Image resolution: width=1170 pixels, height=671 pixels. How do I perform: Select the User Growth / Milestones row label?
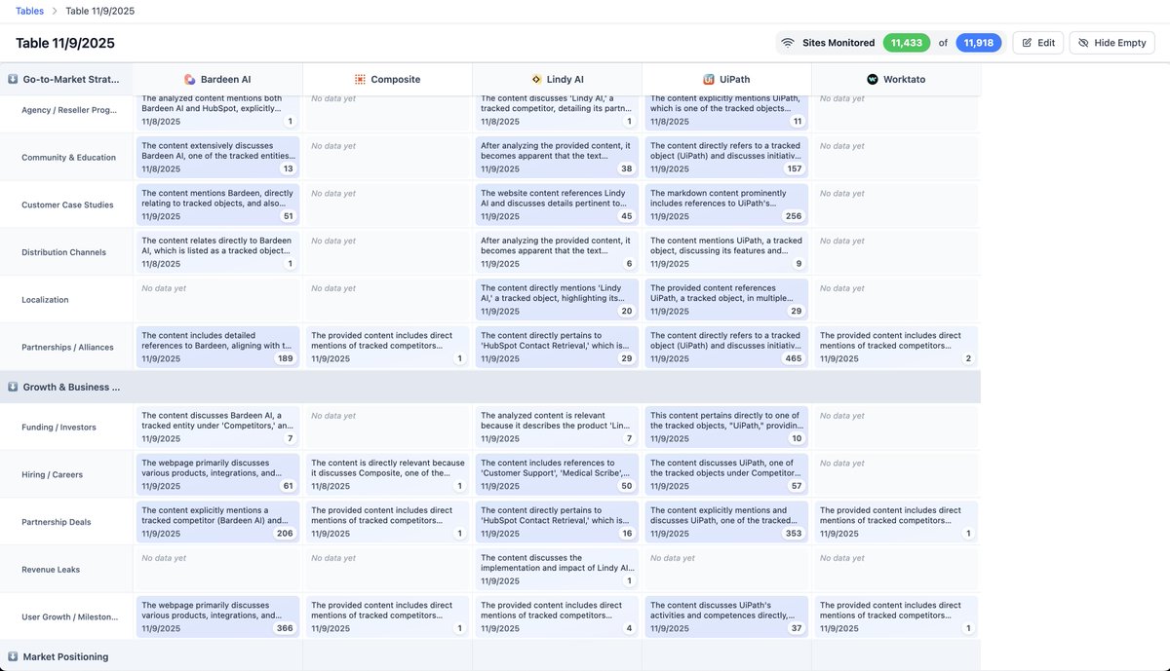click(x=69, y=617)
